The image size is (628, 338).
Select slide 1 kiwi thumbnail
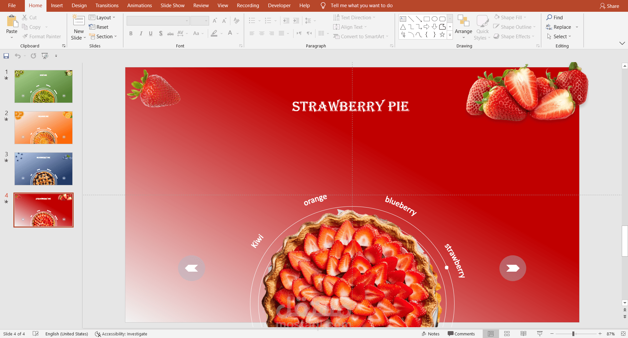(44, 86)
